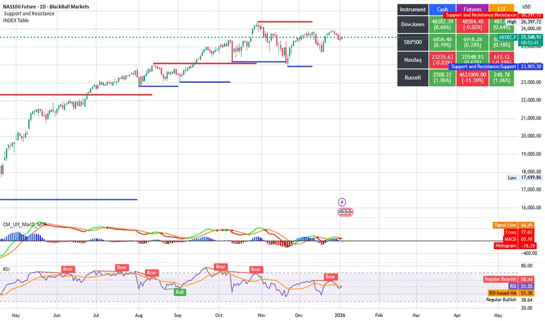The height and width of the screenshot is (321, 545).
Task: Click the 22,000.00 price axis label
Action: (531, 100)
